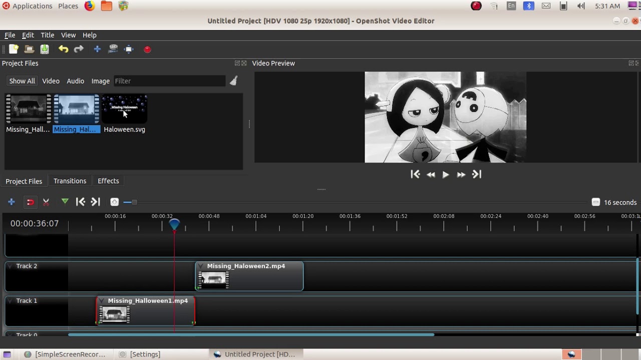Import files with main toolbar plus icon
The height and width of the screenshot is (360, 641).
[x=97, y=49]
